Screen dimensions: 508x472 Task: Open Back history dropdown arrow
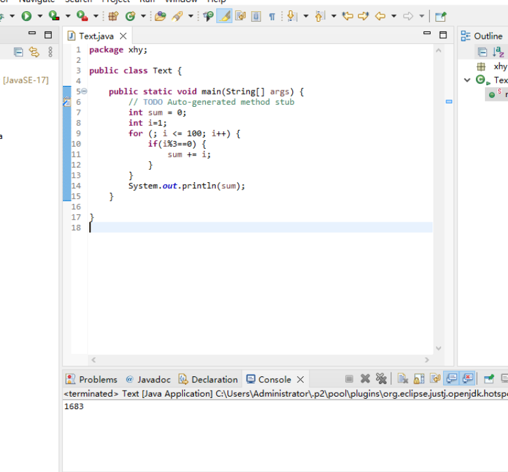tap(394, 16)
